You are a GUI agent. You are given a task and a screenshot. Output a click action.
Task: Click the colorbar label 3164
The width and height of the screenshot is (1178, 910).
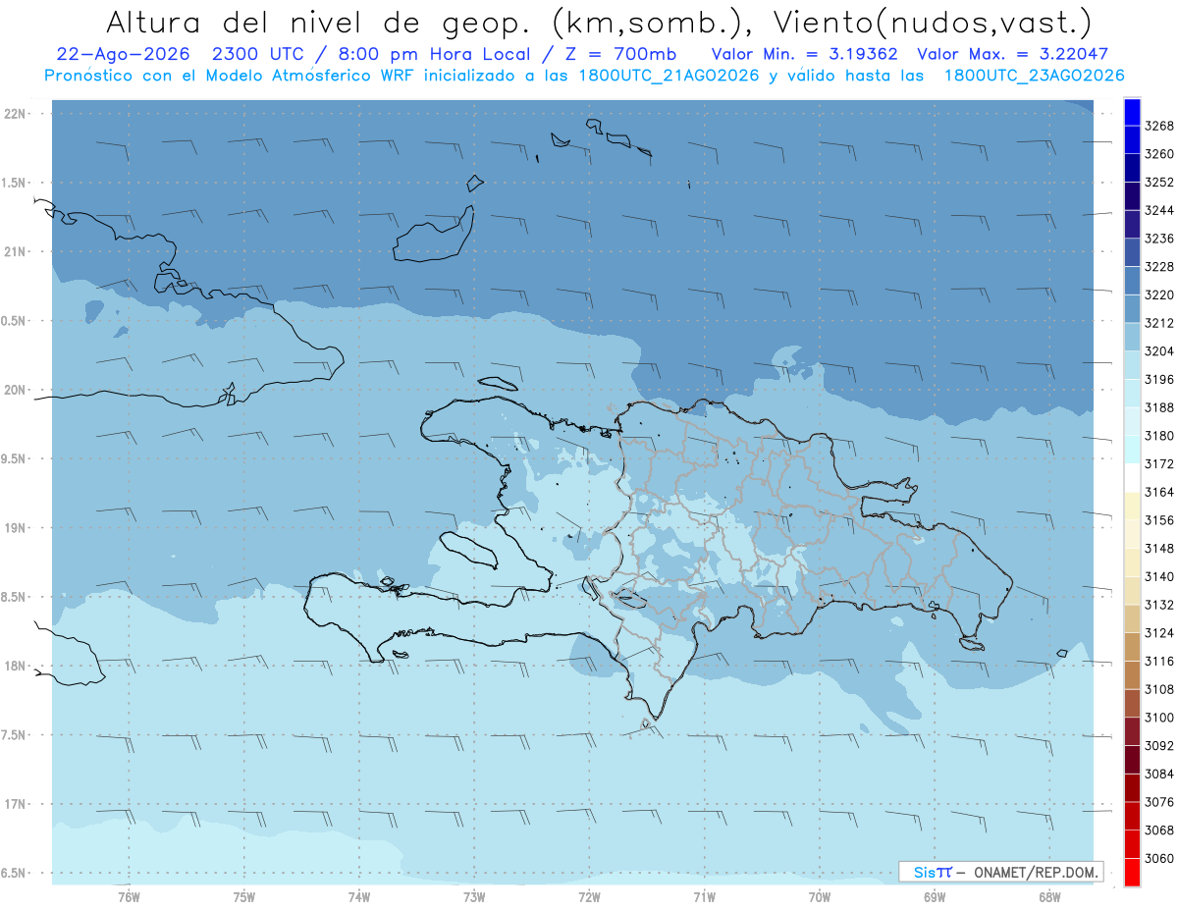pyautogui.click(x=1159, y=492)
